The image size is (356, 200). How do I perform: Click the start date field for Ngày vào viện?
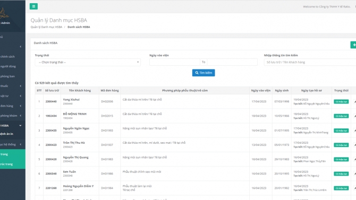(x=175, y=62)
